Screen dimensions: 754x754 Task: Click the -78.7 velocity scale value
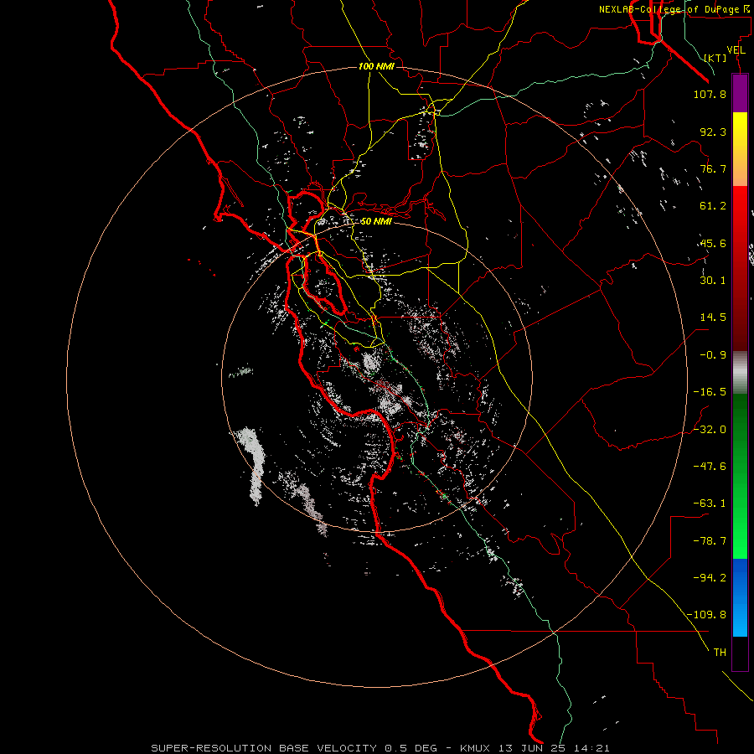click(x=710, y=541)
